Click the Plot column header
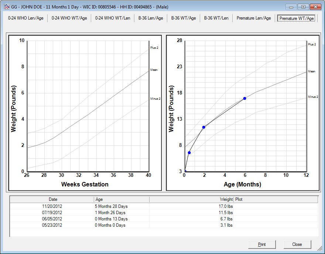325x254 pixels. click(x=276, y=199)
